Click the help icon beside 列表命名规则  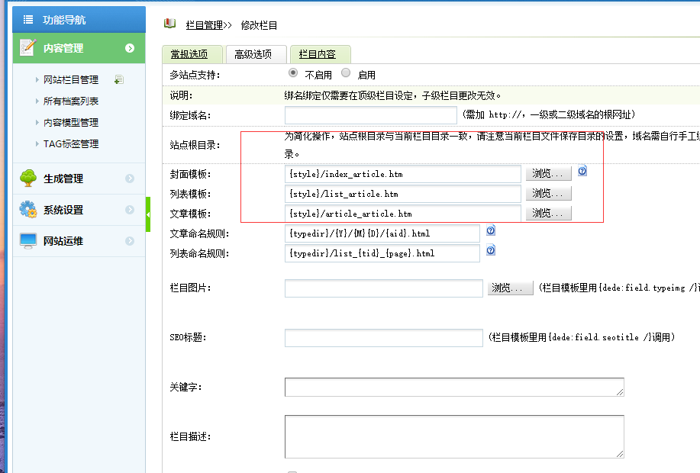click(491, 250)
